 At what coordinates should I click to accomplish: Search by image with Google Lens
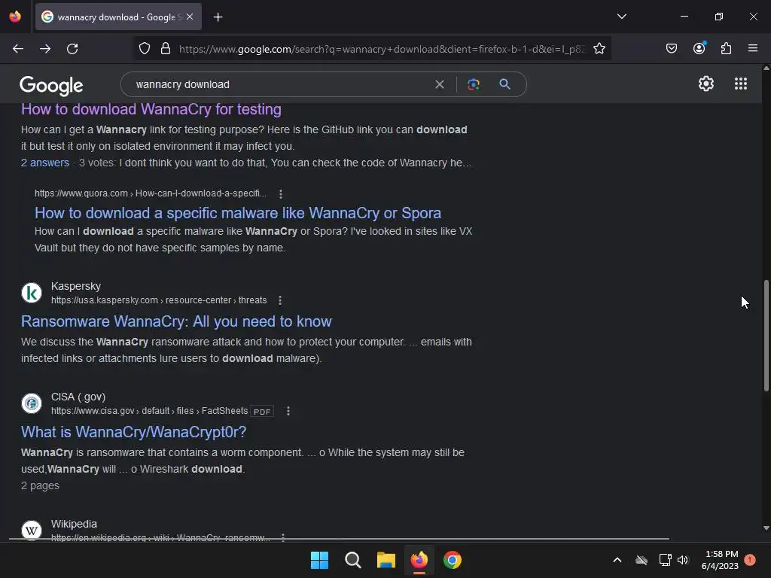tap(473, 84)
